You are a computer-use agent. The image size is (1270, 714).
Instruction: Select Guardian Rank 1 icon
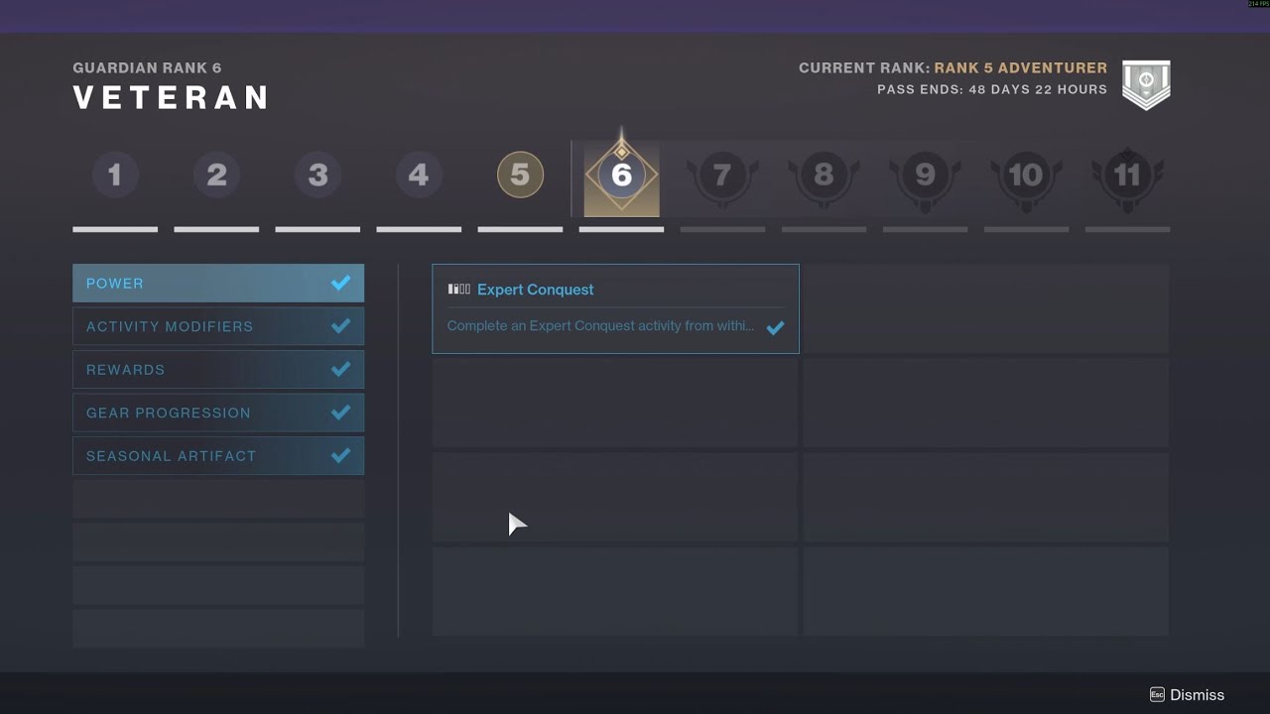pyautogui.click(x=115, y=176)
